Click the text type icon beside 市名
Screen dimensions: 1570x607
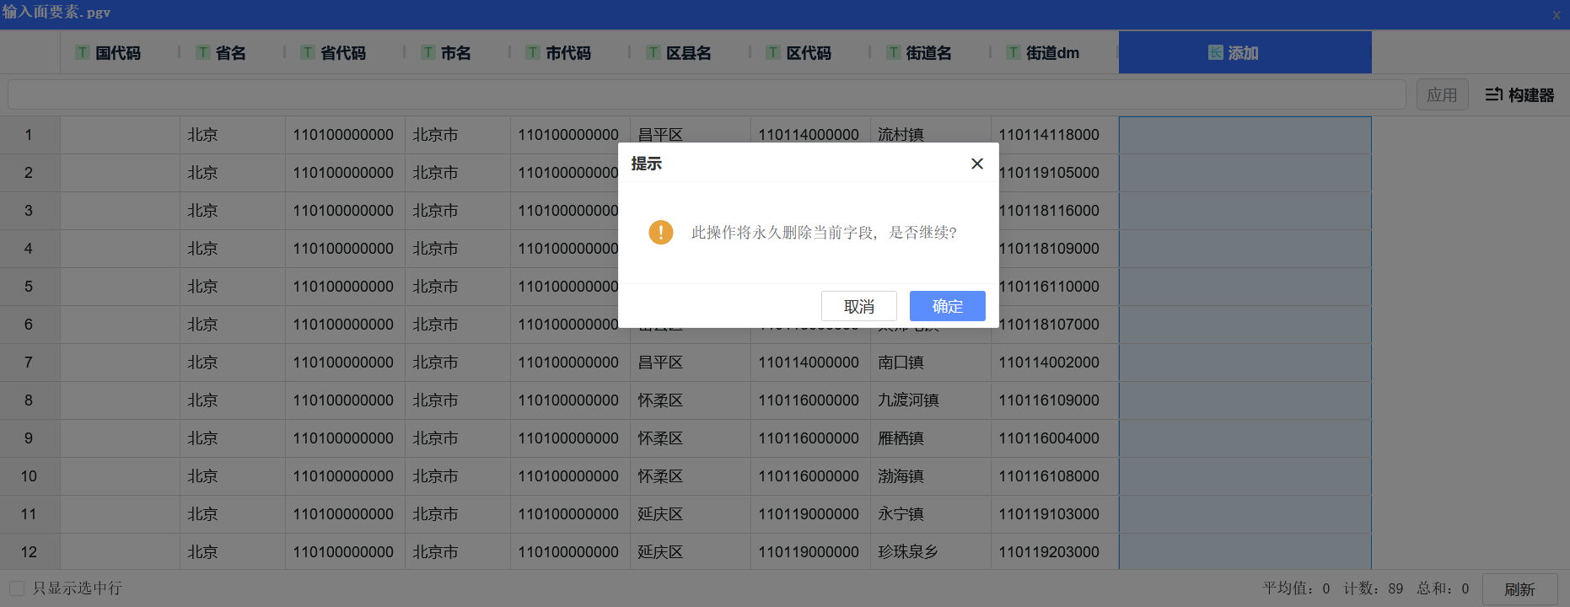[x=428, y=53]
